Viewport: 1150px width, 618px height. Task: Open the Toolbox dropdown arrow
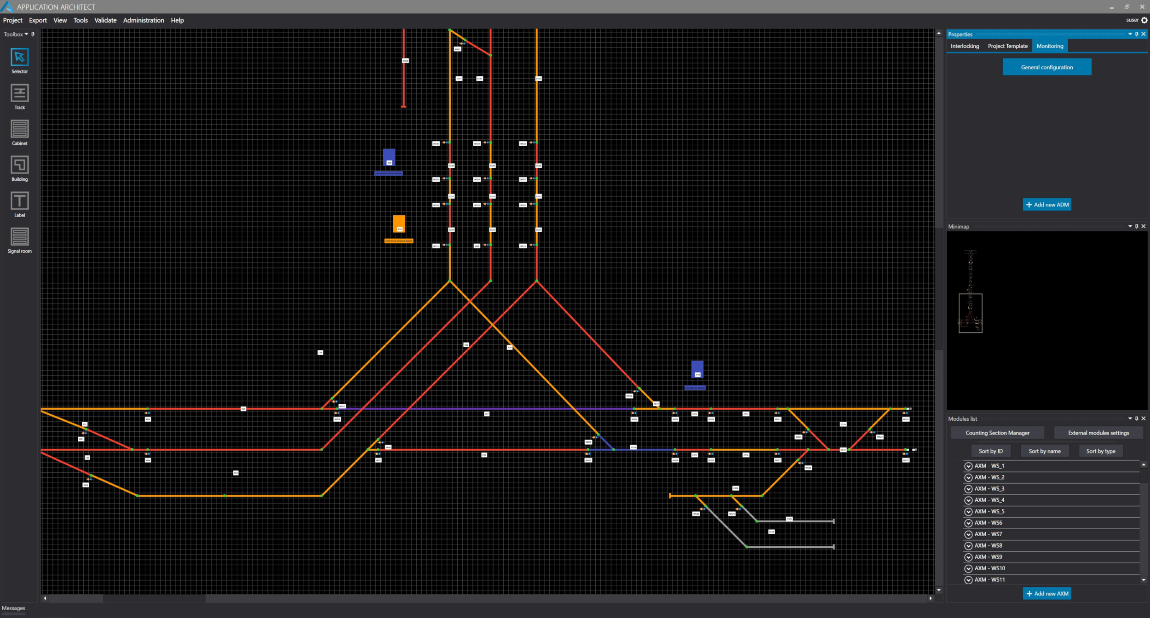(26, 34)
